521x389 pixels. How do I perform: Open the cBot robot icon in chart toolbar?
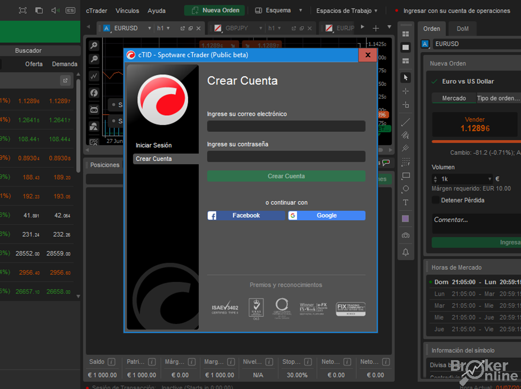coord(94,109)
